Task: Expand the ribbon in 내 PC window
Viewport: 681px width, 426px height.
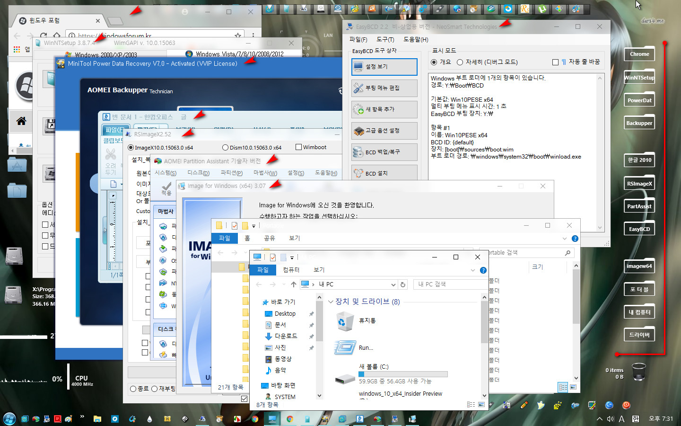Action: pyautogui.click(x=472, y=270)
